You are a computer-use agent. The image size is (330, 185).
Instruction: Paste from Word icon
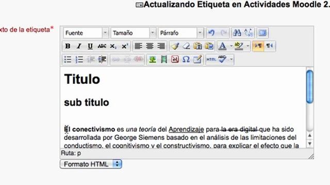209,46
